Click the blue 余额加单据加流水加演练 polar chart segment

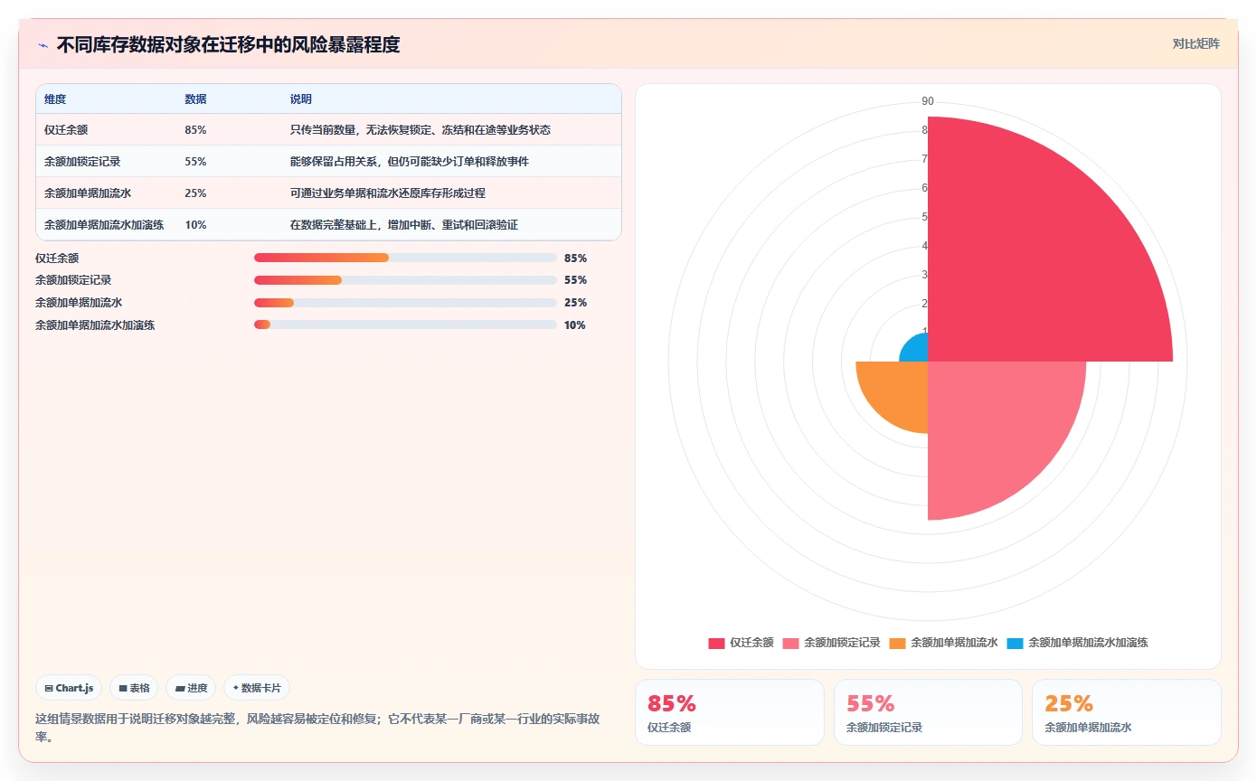pyautogui.click(x=917, y=351)
